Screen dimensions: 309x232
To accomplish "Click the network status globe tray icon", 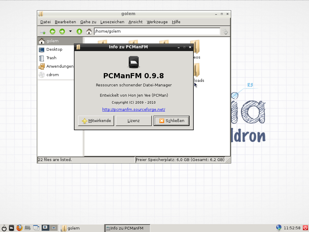I will click(279, 228).
